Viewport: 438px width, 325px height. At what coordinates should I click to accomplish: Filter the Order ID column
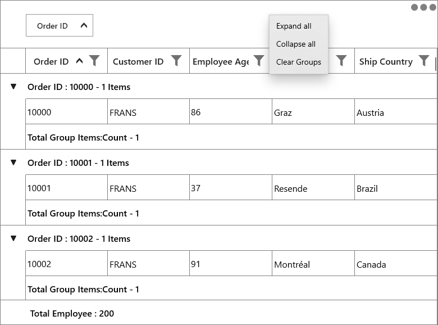click(x=94, y=61)
